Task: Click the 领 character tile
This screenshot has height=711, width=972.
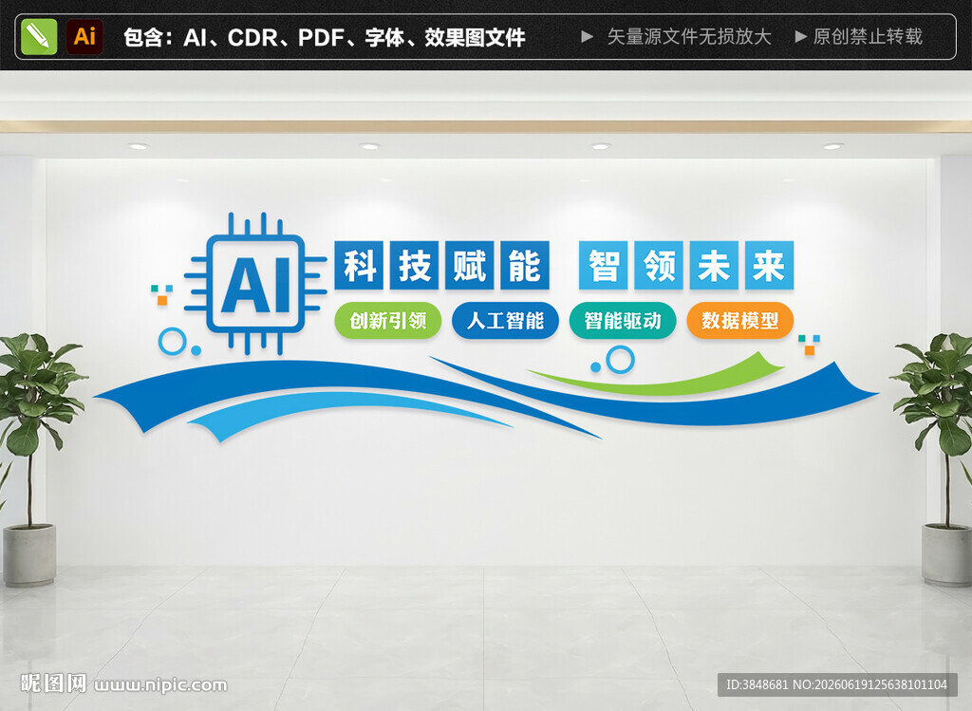Action: [x=659, y=265]
